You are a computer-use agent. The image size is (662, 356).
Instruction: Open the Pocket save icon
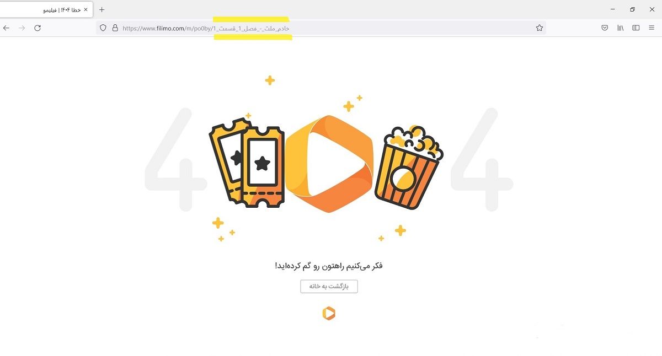605,28
